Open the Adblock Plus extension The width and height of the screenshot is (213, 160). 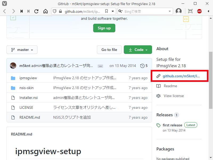click(199, 11)
